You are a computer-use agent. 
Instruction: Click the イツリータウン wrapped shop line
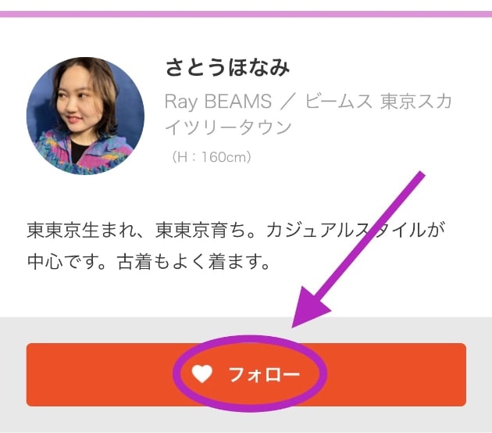[228, 127]
